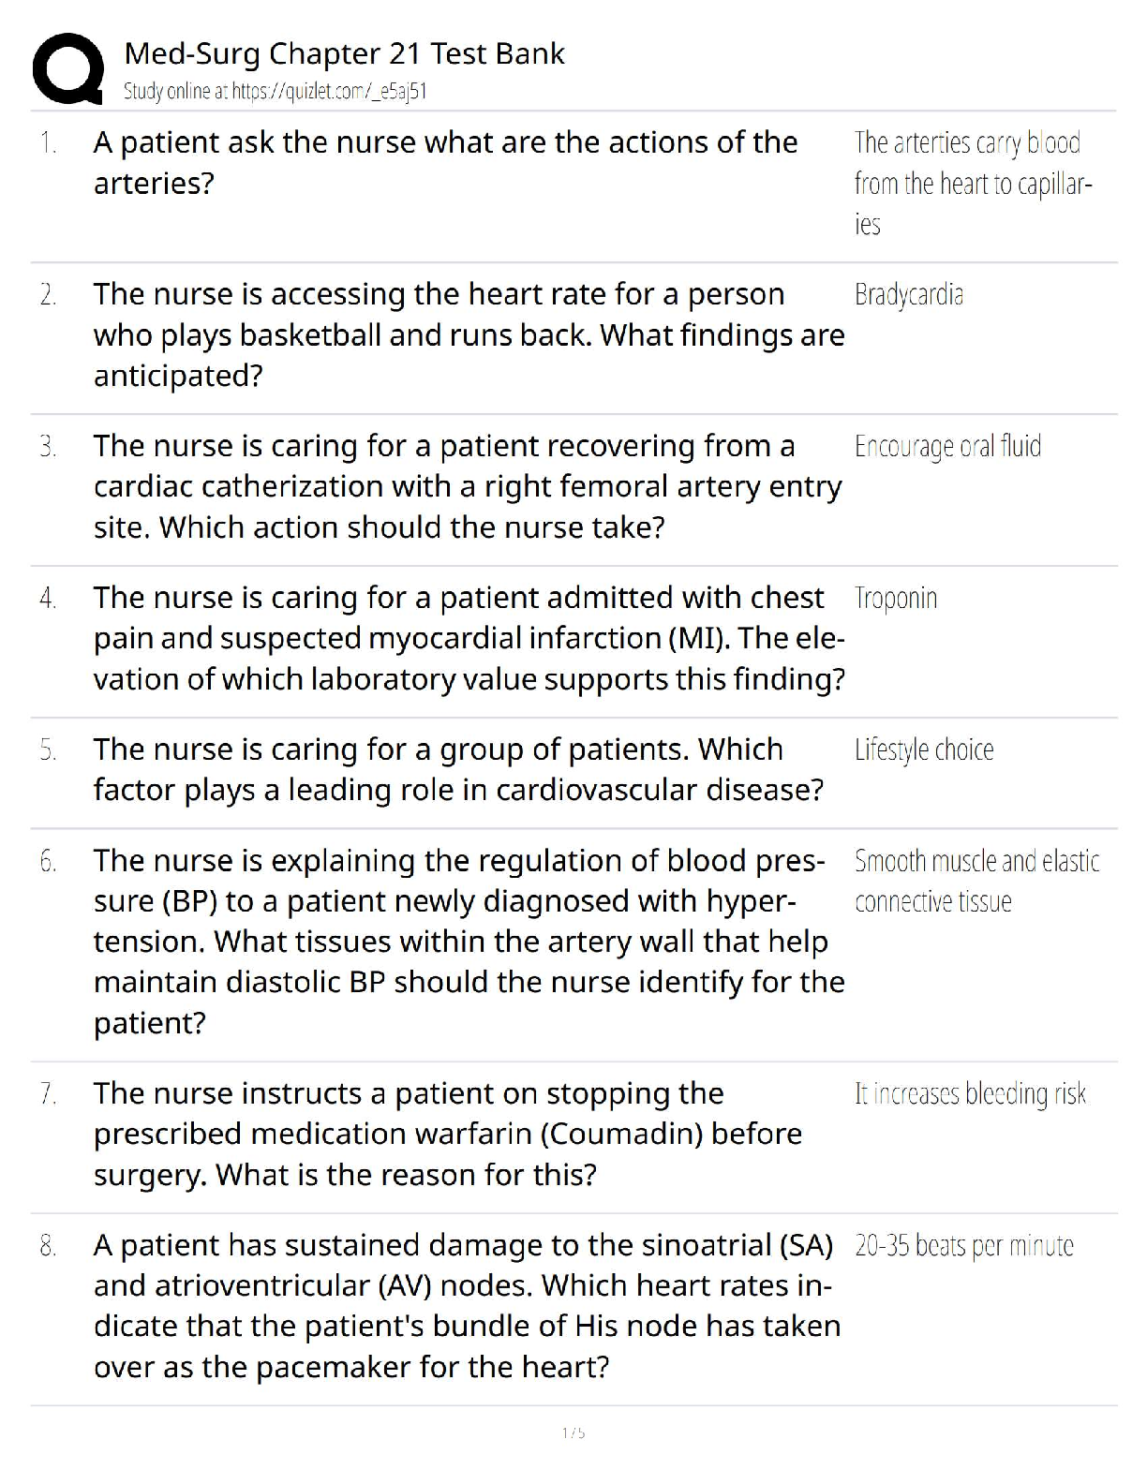Select the basketball heart rate question
The height and width of the screenshot is (1484, 1147).
469,334
